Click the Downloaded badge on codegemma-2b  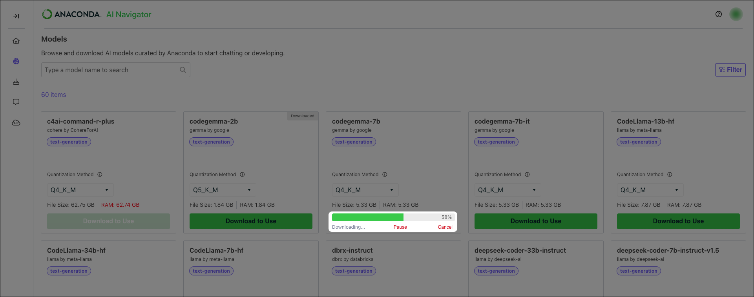point(303,116)
